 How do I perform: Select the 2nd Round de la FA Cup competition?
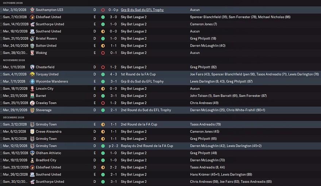click(139, 124)
